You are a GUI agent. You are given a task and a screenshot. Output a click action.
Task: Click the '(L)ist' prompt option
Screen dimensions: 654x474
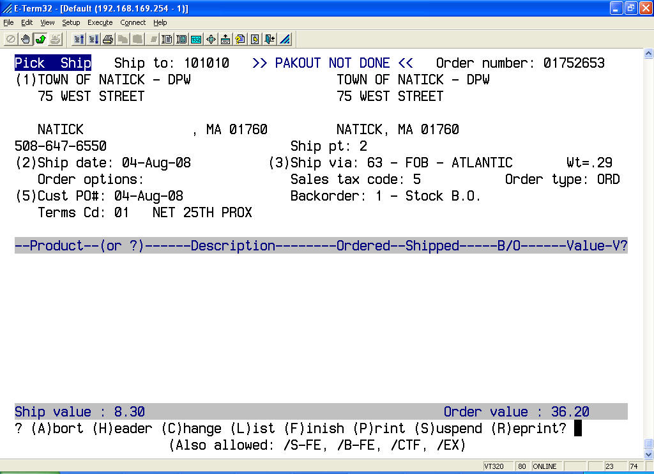click(253, 429)
